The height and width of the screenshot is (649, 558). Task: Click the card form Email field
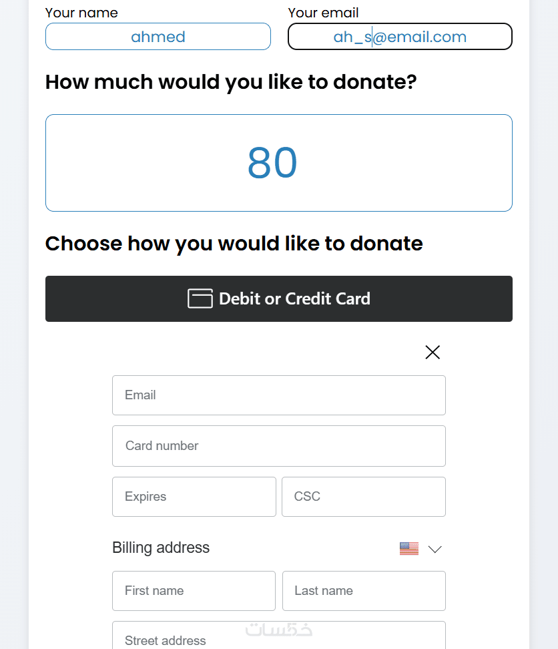(x=279, y=395)
